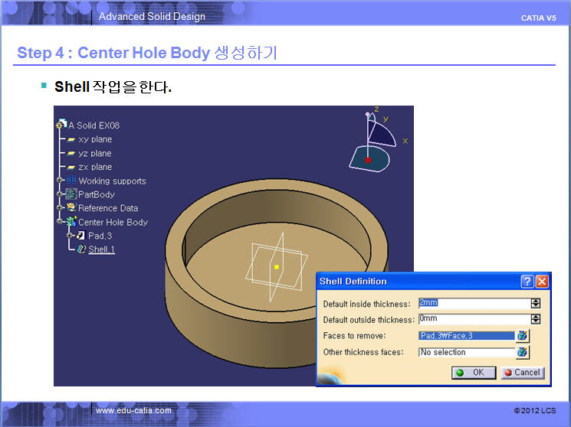This screenshot has width=571, height=427.
Task: Click the Shell.1 feature icon in tree
Action: tap(82, 249)
